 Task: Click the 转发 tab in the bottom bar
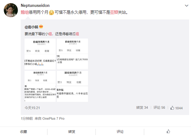(x=72, y=132)
